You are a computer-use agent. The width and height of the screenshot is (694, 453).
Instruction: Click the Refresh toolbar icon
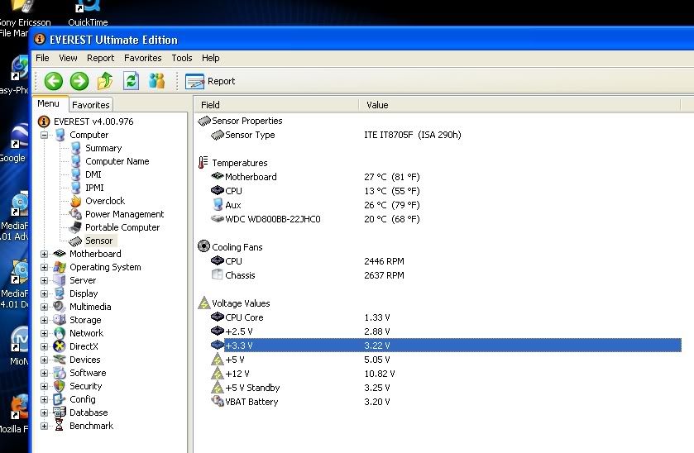[131, 81]
